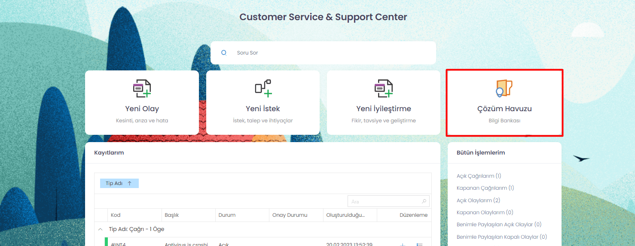Open the Açık Çağrılarım (1) link
Screen dimensions: 635x246
coord(479,176)
